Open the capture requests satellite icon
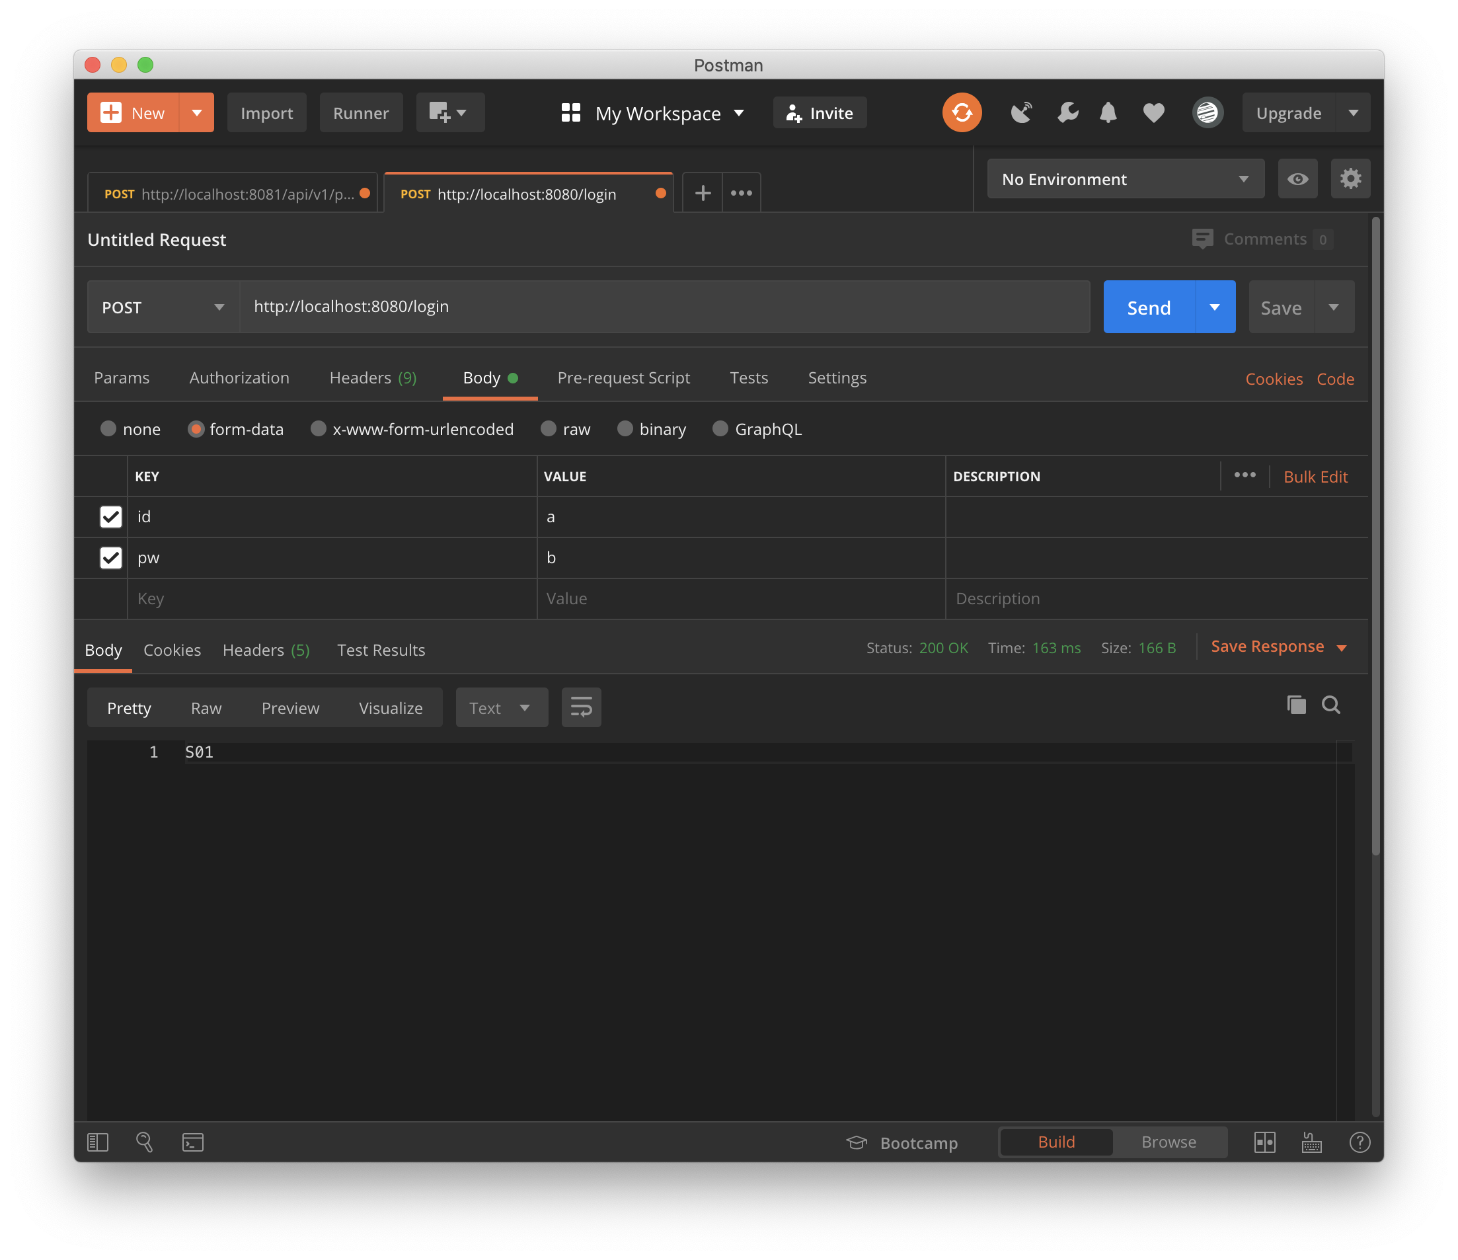1458x1260 pixels. [x=1021, y=112]
